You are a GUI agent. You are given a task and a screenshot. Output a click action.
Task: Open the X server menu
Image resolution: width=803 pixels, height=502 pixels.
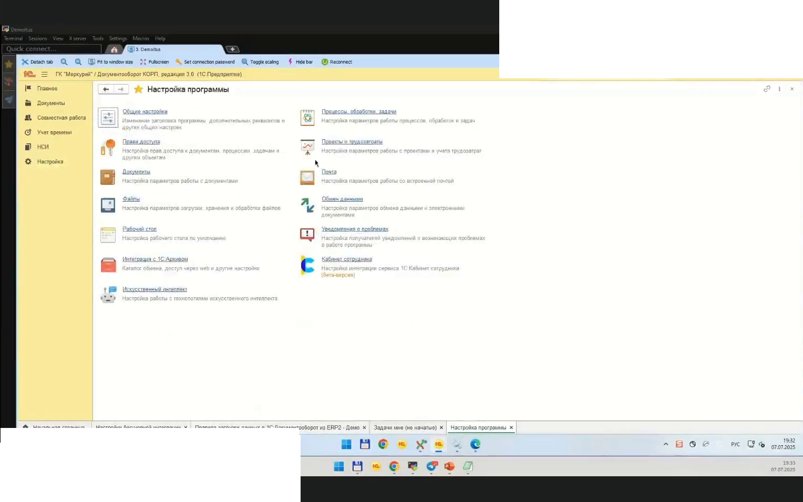coord(78,38)
